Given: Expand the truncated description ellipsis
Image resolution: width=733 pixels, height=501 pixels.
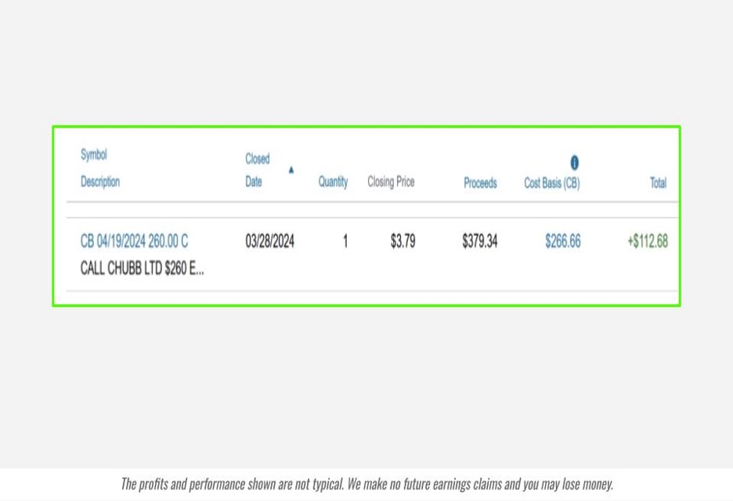Looking at the screenshot, I should click(x=197, y=269).
